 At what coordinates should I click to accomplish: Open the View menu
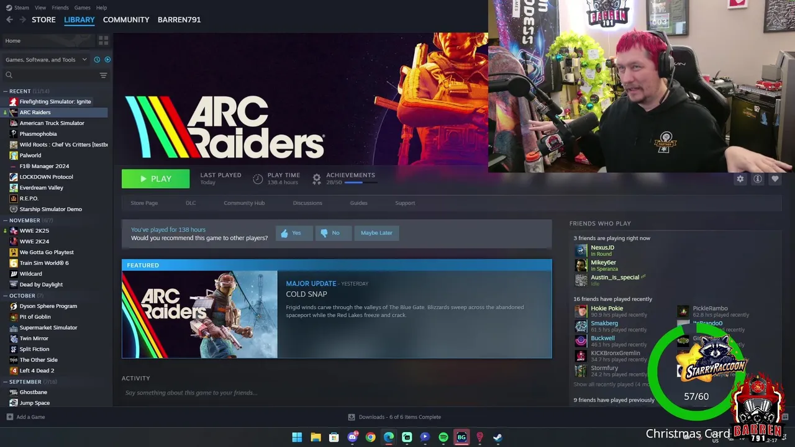(40, 7)
